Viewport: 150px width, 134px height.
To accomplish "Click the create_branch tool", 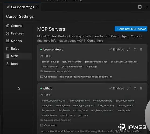I will tap(125, 106).
